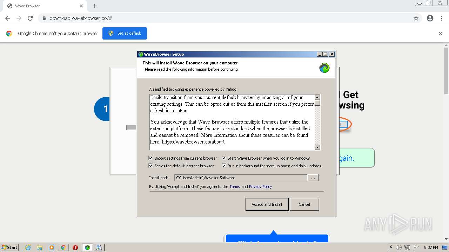The height and width of the screenshot is (252, 449).
Task: Open the Chrome three-dot menu
Action: click(441, 18)
